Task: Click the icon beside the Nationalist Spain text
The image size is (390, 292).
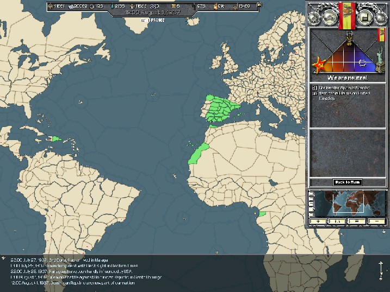Action: [314, 88]
